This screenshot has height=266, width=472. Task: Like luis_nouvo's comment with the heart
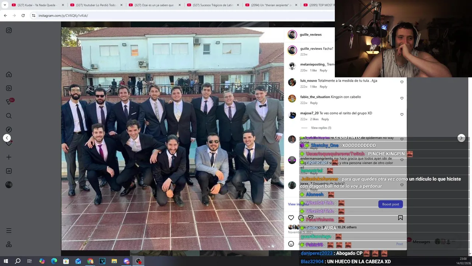coord(402,82)
